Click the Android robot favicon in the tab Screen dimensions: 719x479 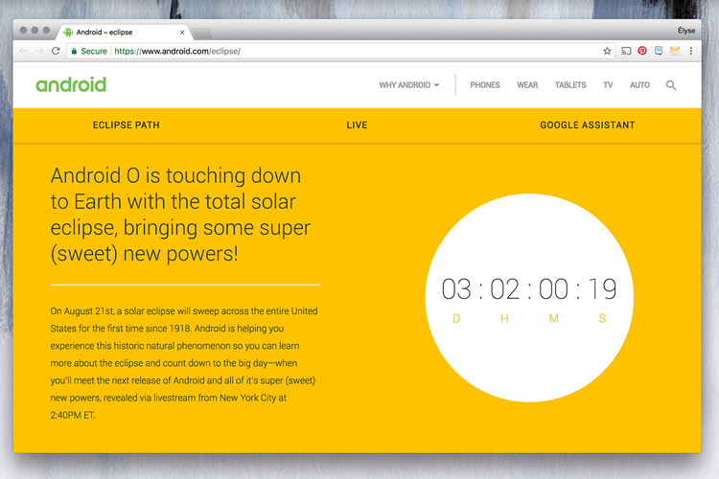68,32
